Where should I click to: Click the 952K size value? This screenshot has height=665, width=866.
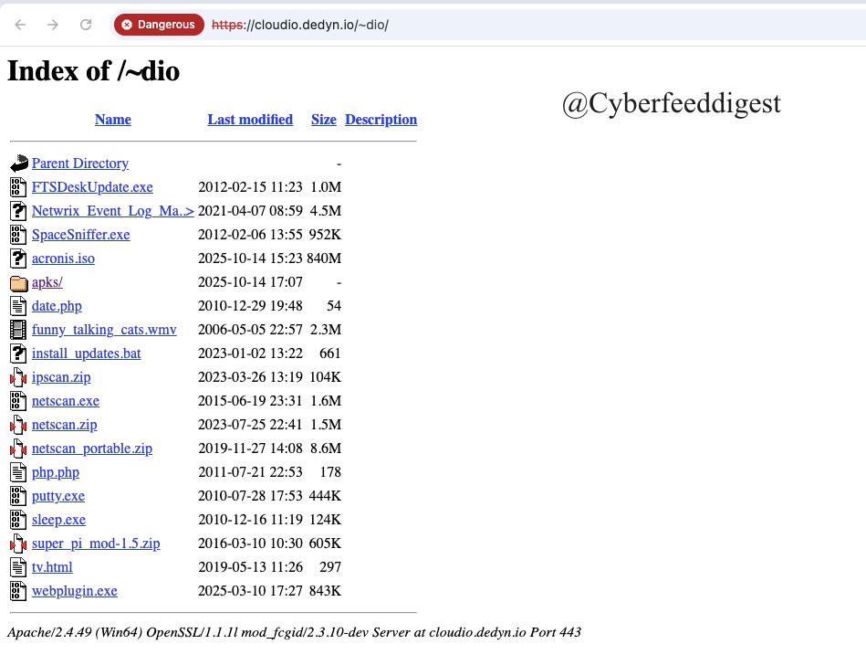pos(325,235)
